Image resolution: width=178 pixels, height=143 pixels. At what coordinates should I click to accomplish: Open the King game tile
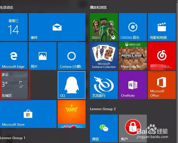pos(72,114)
